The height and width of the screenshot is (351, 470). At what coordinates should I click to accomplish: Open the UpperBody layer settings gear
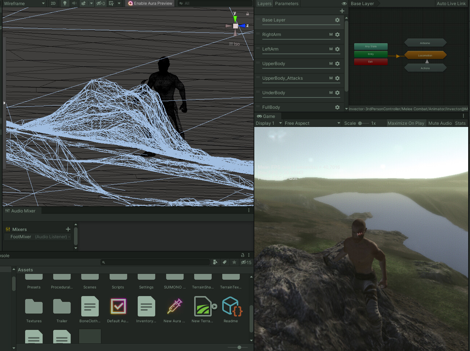pyautogui.click(x=337, y=64)
